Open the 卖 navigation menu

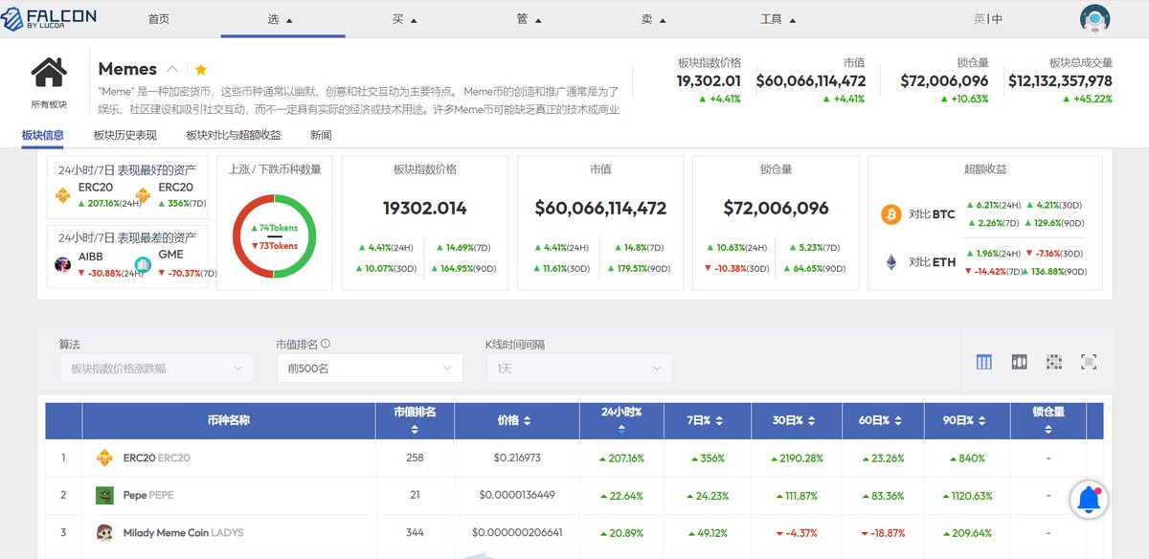pyautogui.click(x=653, y=19)
